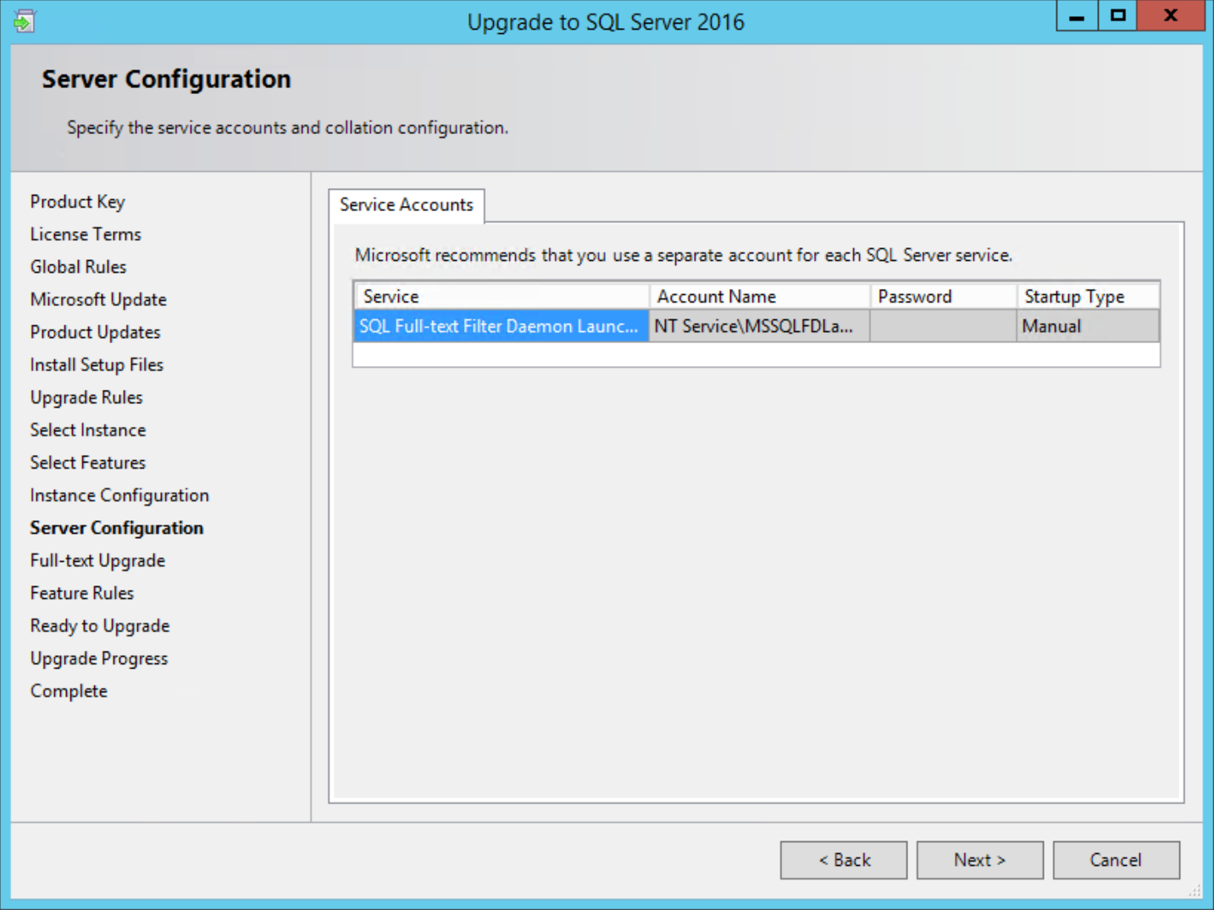Select the Select Features step
This screenshot has width=1214, height=910.
click(88, 463)
